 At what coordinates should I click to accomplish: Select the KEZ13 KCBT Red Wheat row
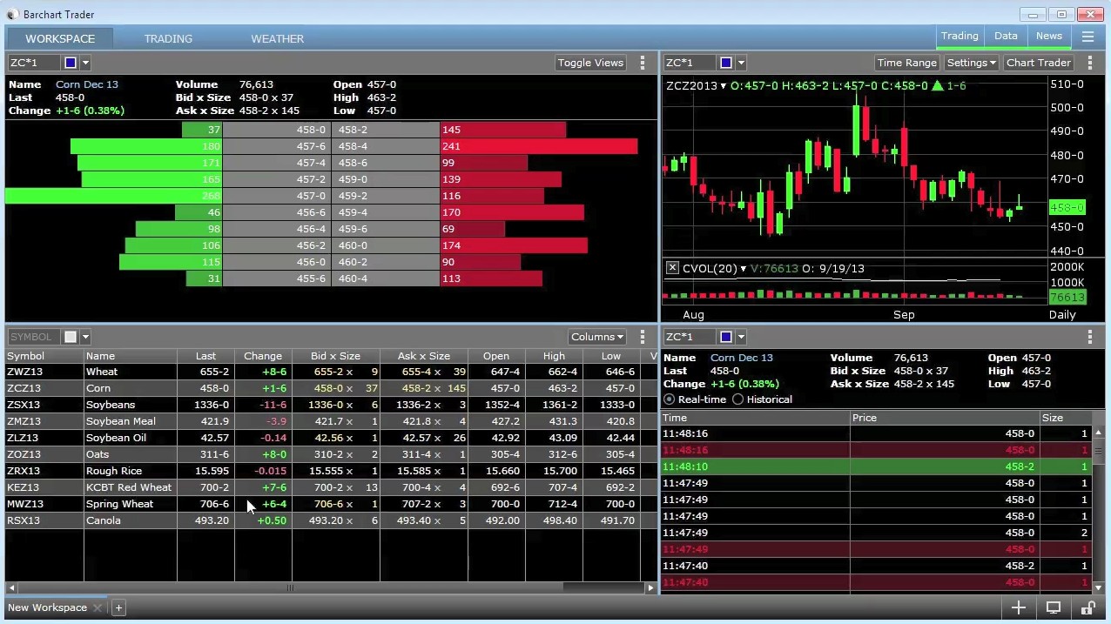[331, 487]
